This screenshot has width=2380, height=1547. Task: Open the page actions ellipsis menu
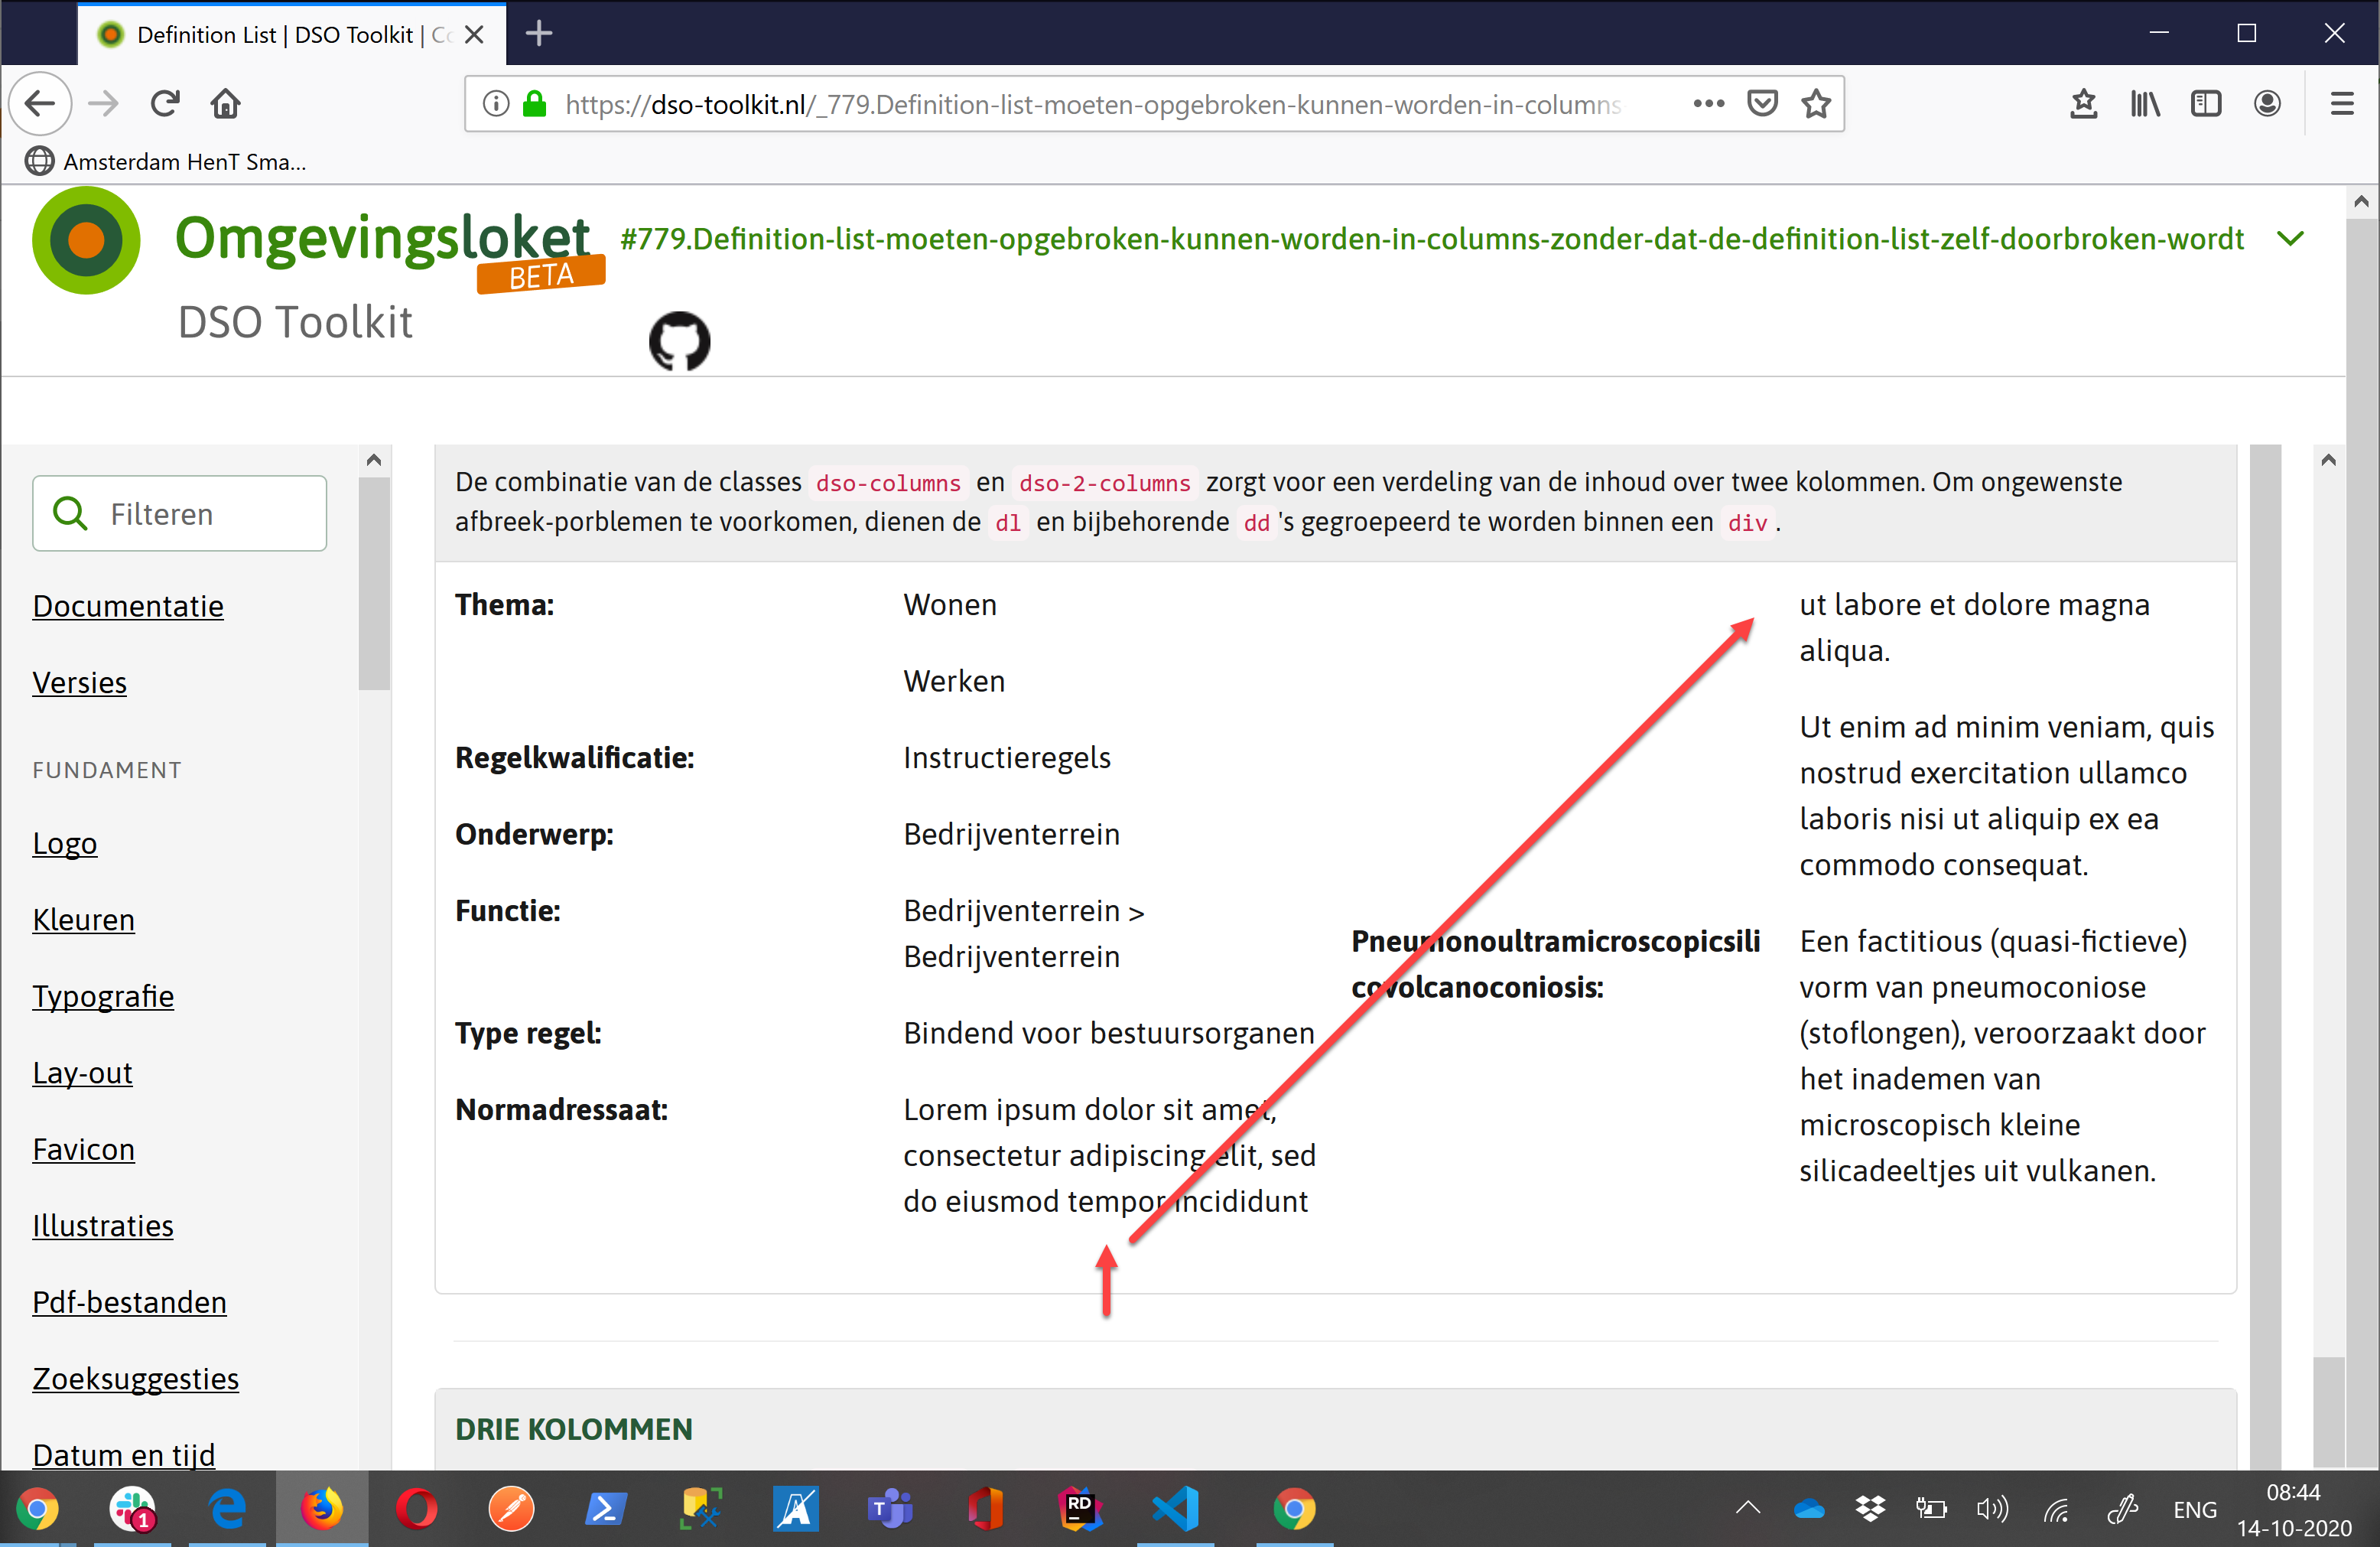pyautogui.click(x=1708, y=103)
